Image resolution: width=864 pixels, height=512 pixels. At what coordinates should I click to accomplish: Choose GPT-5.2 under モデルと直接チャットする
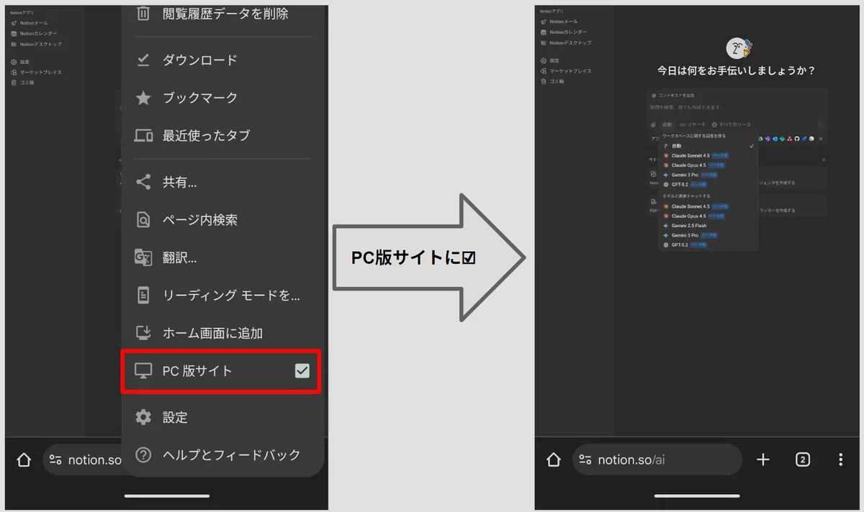708,244
